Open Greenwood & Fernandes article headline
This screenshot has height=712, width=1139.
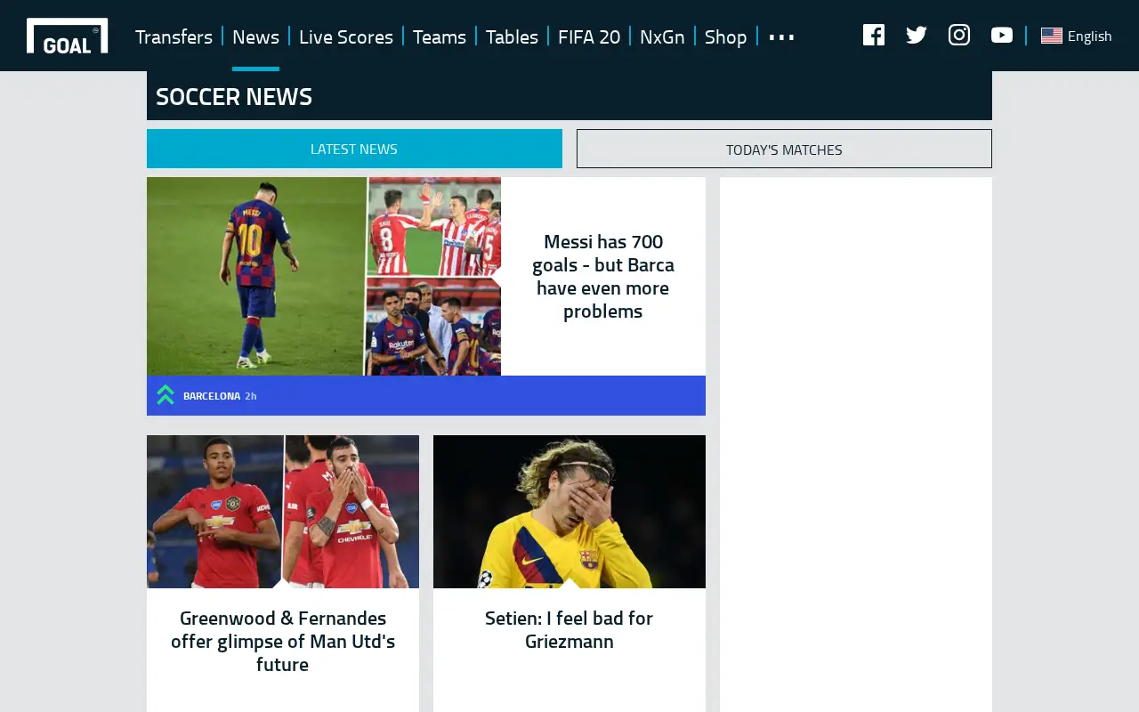pos(283,641)
